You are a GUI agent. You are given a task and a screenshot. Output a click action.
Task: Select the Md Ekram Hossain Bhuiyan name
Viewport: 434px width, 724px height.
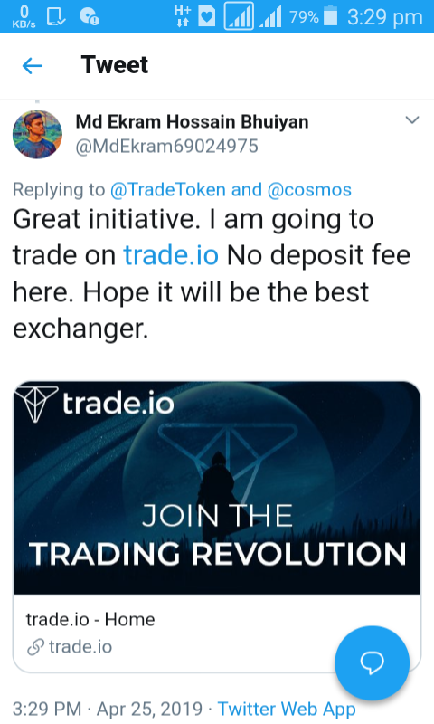pyautogui.click(x=192, y=122)
